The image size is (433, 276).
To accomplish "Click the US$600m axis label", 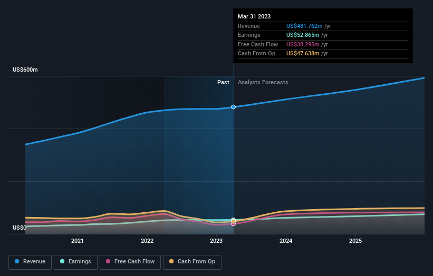I will click(25, 70).
